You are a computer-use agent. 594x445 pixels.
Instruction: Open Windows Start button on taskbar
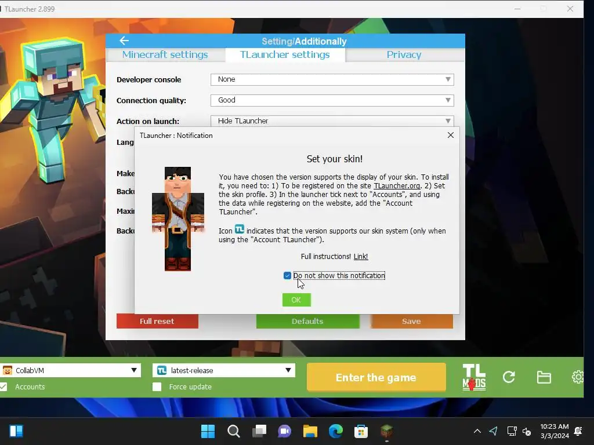(208, 431)
